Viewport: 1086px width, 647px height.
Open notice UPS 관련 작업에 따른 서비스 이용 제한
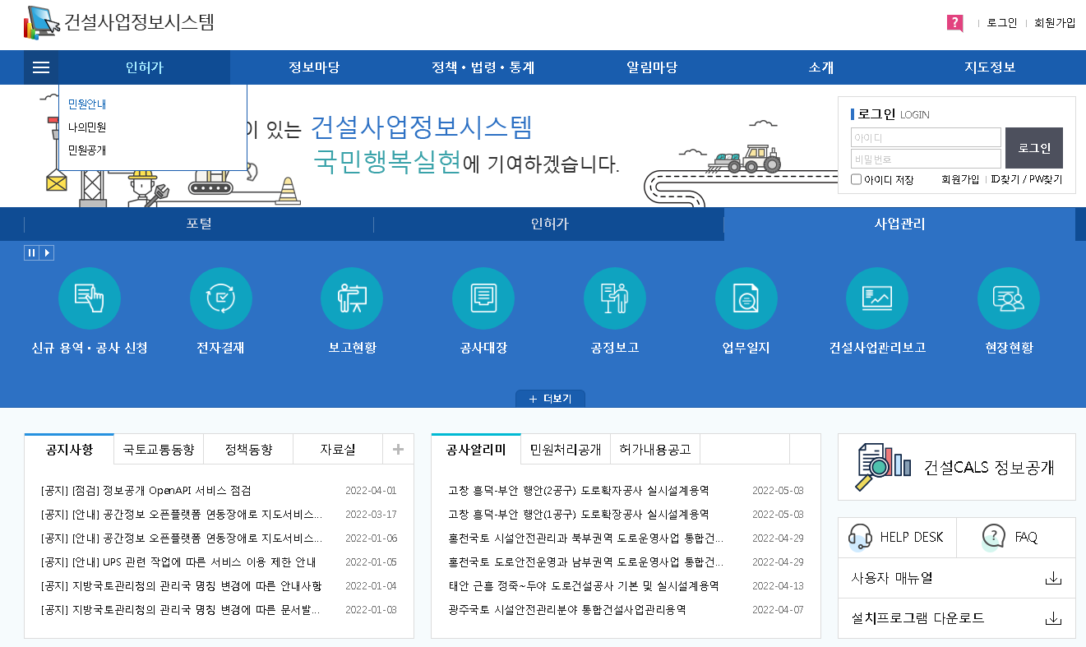click(x=178, y=562)
